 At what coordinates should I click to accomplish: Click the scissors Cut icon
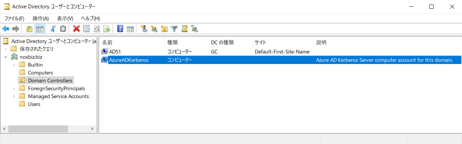click(53, 29)
